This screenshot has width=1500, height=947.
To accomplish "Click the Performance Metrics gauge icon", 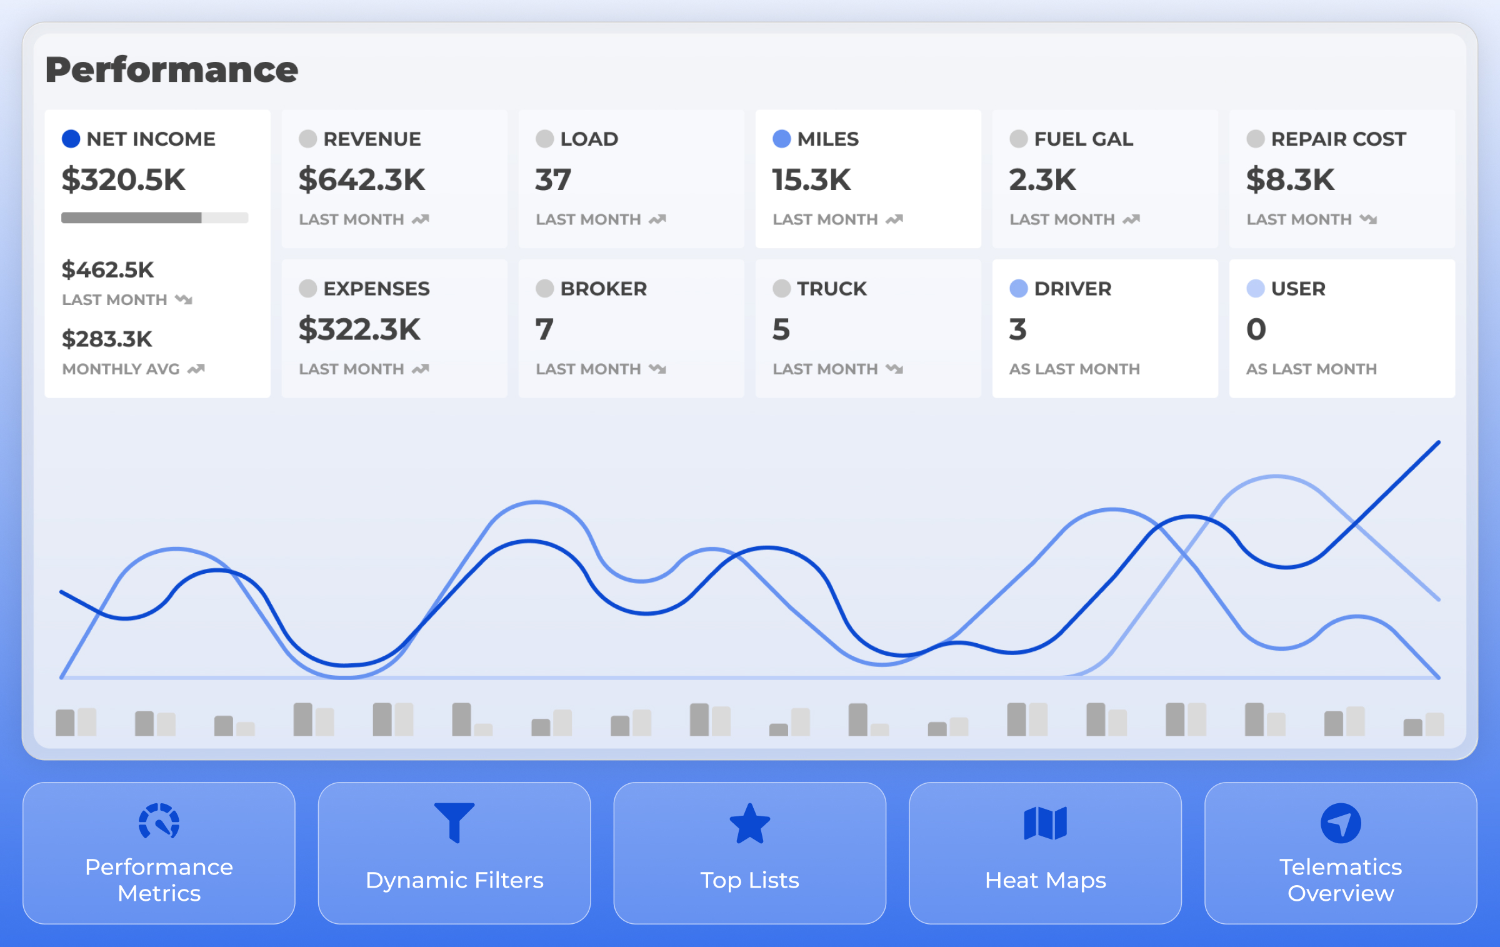I will coord(159,821).
